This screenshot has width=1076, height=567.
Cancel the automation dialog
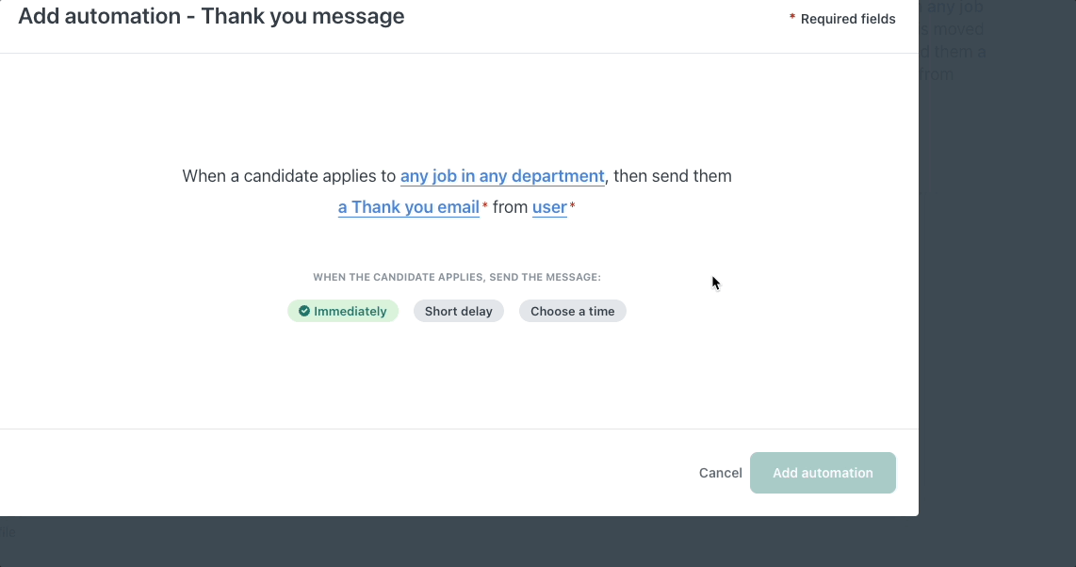[x=720, y=473]
